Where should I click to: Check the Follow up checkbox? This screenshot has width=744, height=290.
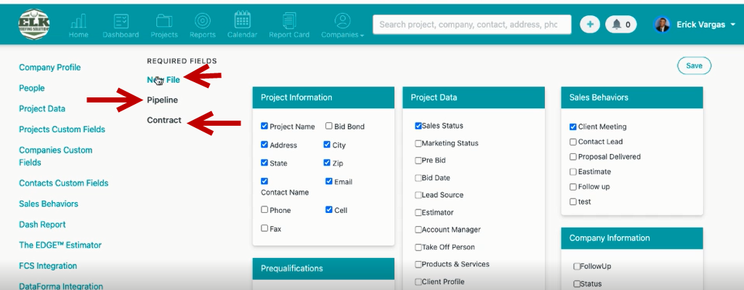click(573, 187)
